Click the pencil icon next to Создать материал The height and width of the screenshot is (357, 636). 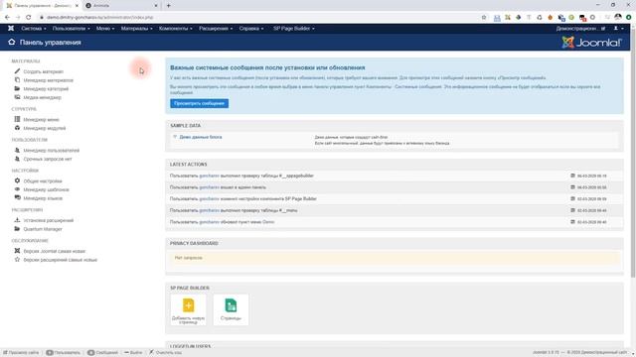[x=17, y=71]
